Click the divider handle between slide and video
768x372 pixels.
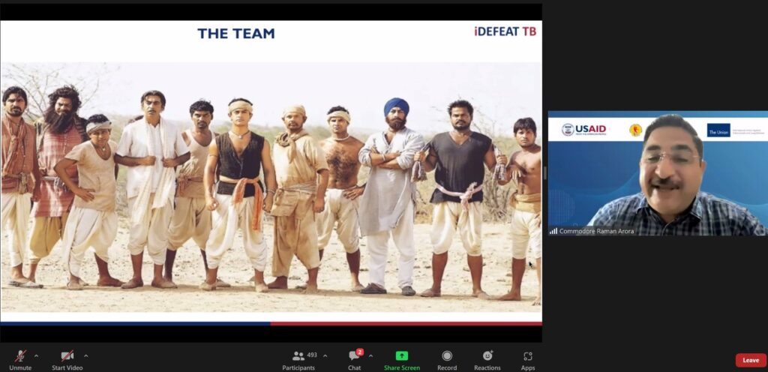click(545, 173)
